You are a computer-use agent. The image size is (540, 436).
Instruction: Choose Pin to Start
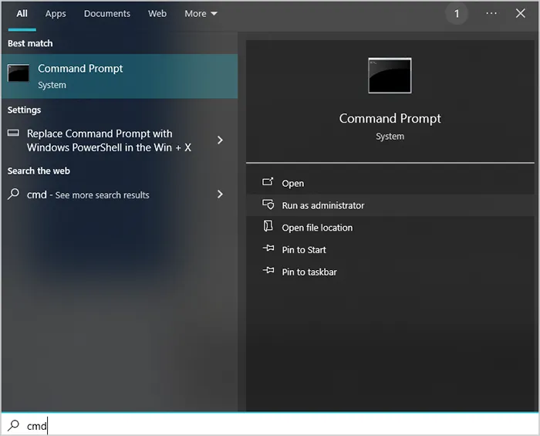pyautogui.click(x=390, y=250)
